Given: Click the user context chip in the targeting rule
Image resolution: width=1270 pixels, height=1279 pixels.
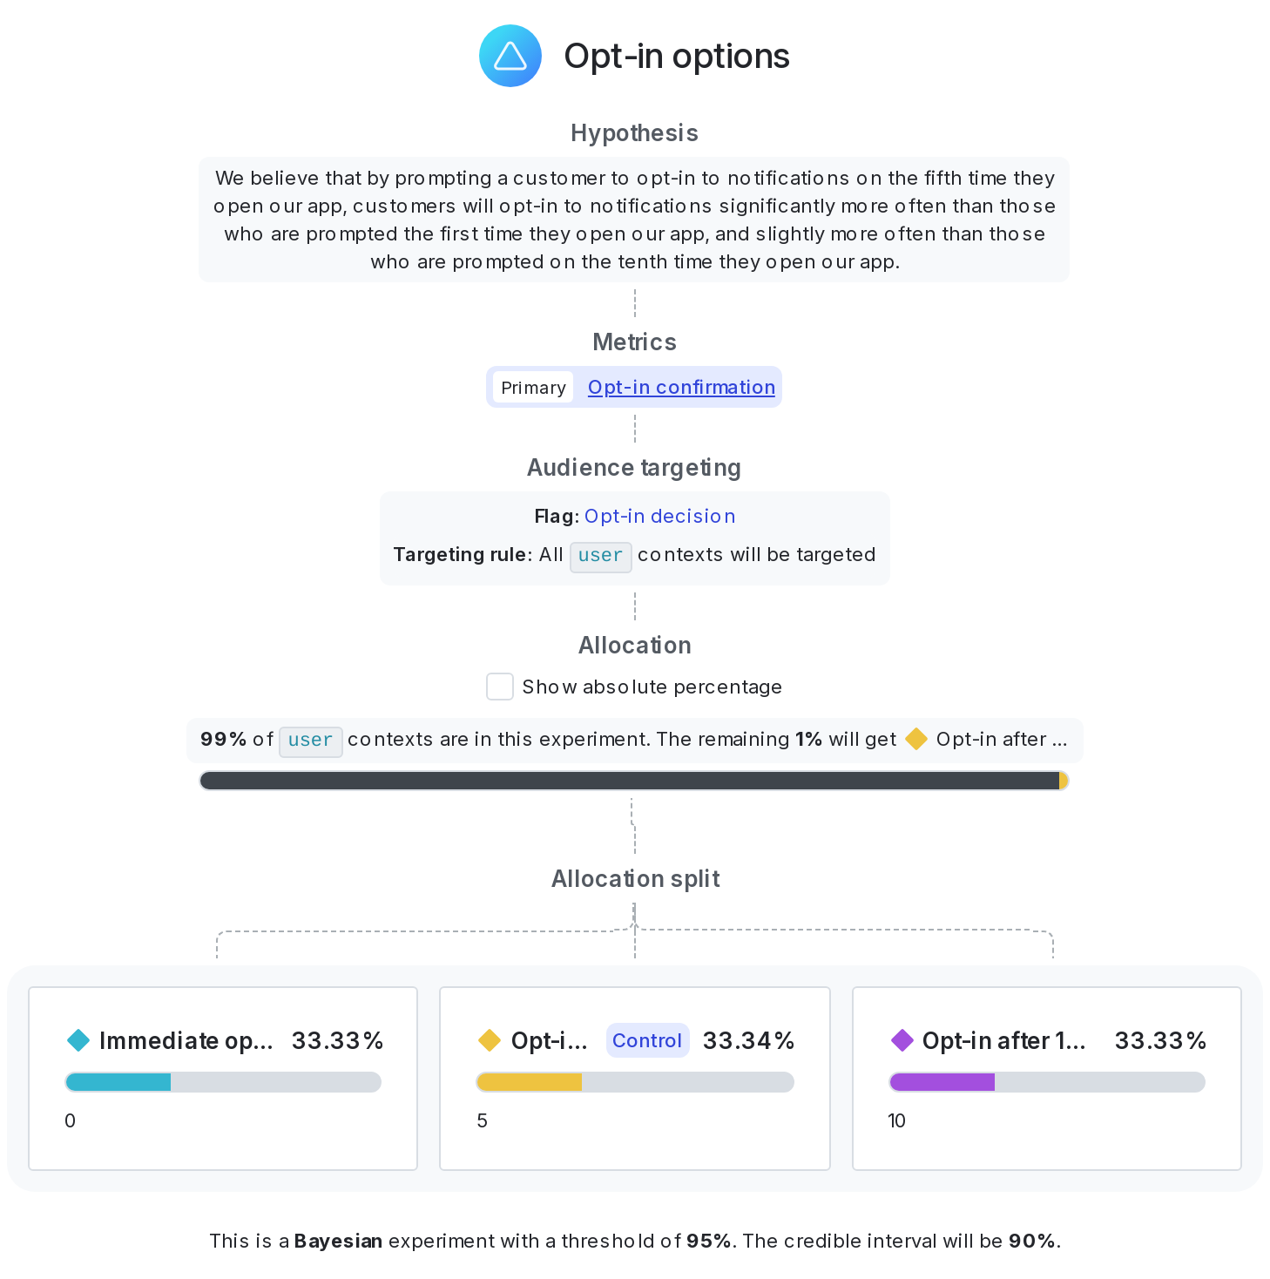Looking at the screenshot, I should tap(600, 556).
